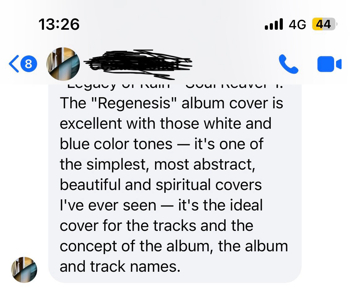Open the contact's profile picture in header
Screen dimensions: 362x290
click(x=63, y=64)
